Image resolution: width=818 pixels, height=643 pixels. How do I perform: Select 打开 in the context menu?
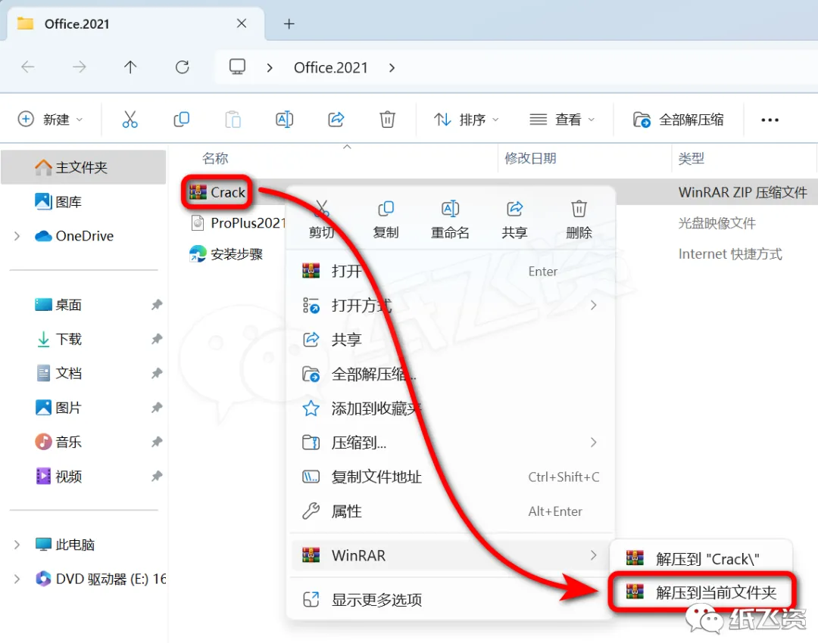click(451, 271)
